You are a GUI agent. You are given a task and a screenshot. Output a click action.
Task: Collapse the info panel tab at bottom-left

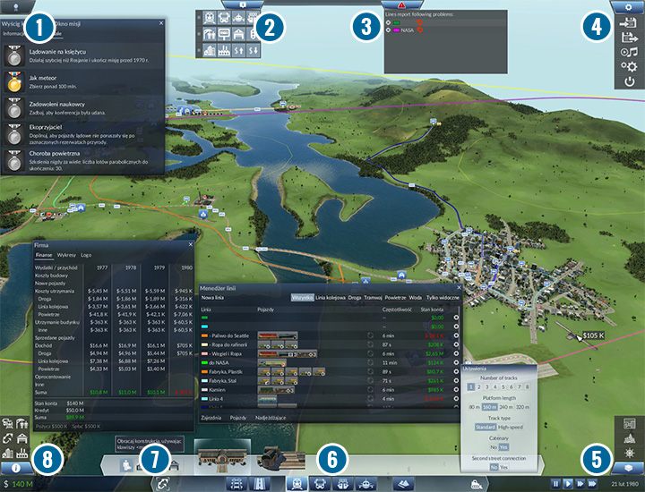pyautogui.click(x=17, y=467)
